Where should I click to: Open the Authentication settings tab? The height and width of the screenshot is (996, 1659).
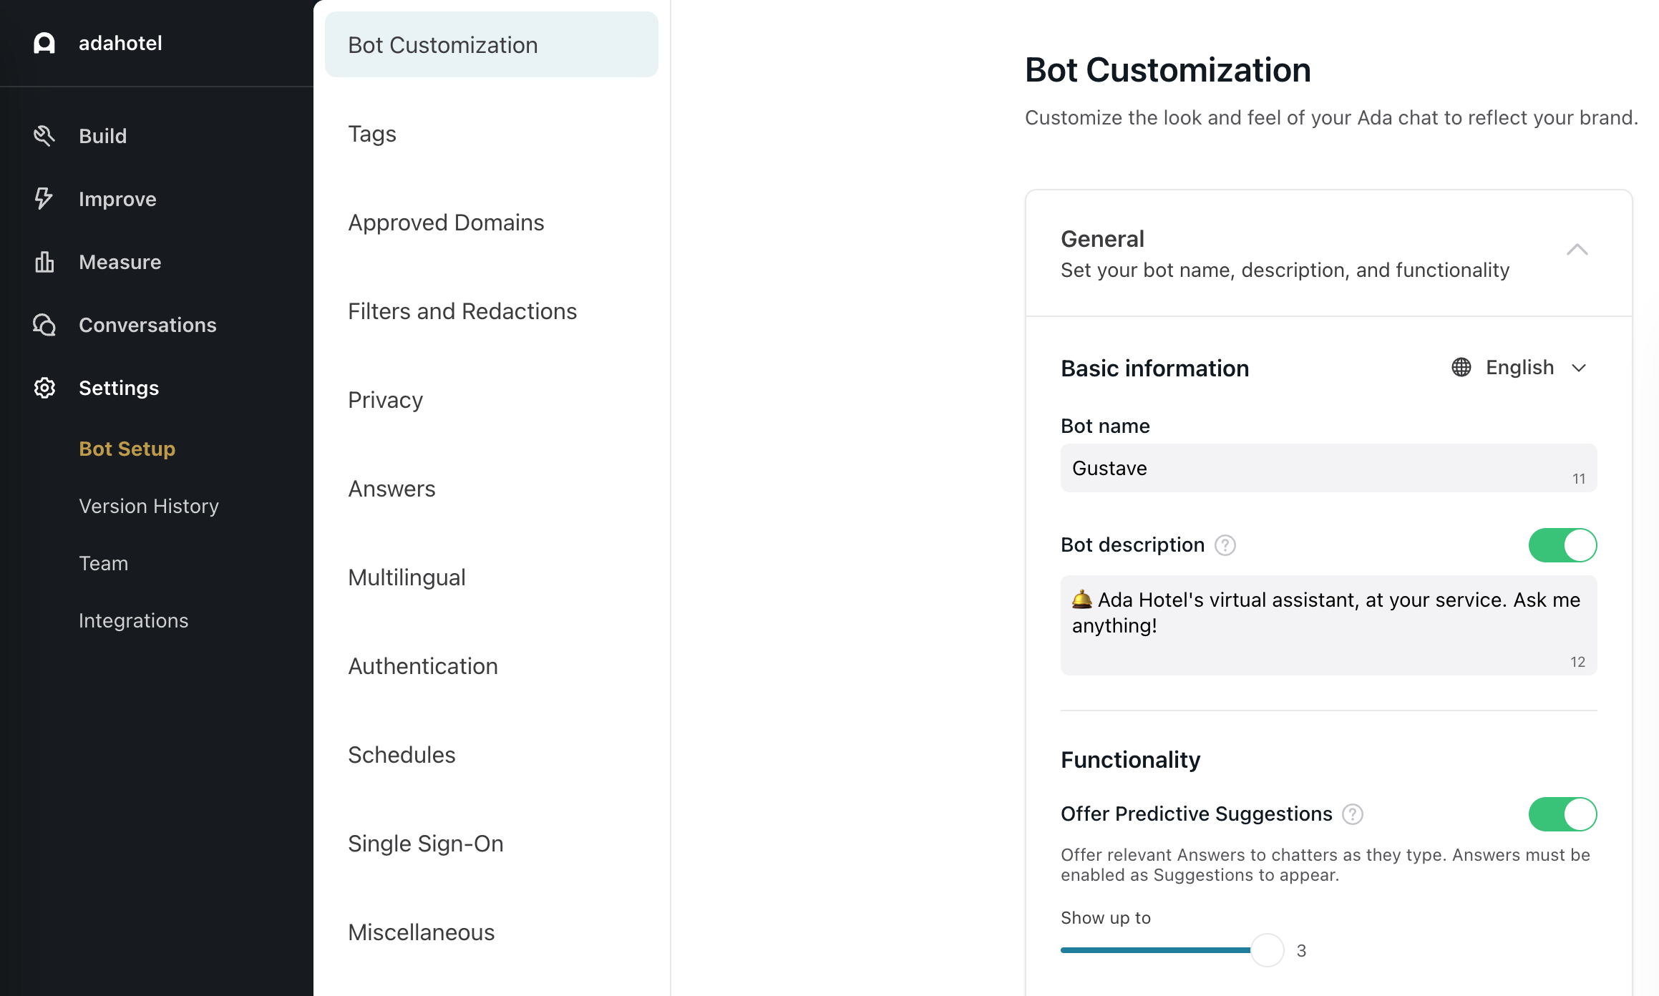point(422,666)
